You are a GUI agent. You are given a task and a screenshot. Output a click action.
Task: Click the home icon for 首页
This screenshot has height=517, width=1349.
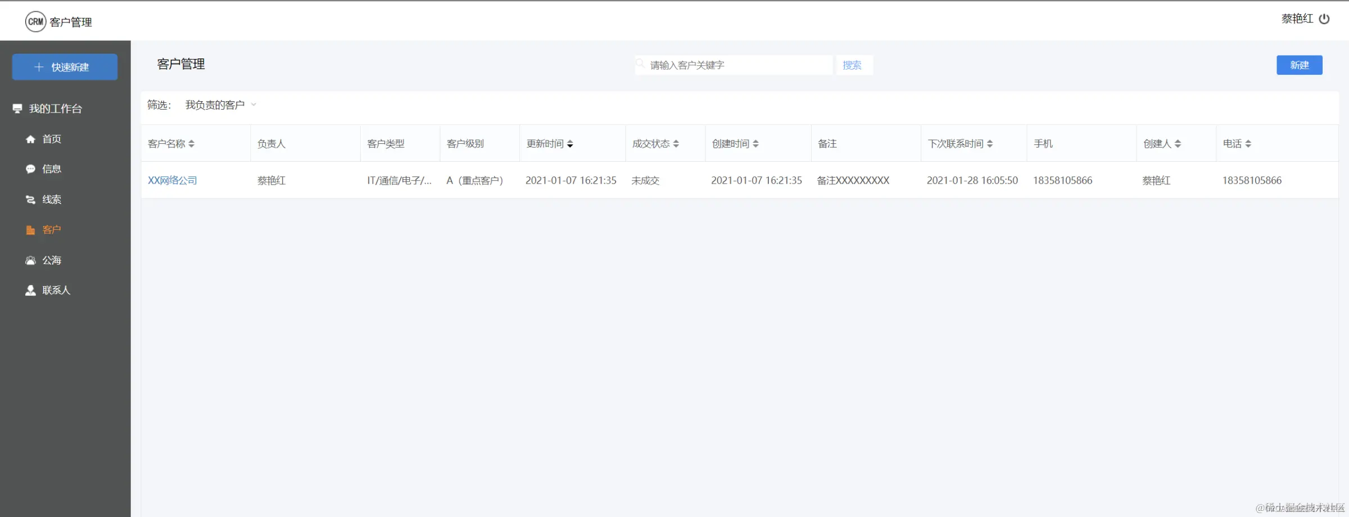click(30, 139)
